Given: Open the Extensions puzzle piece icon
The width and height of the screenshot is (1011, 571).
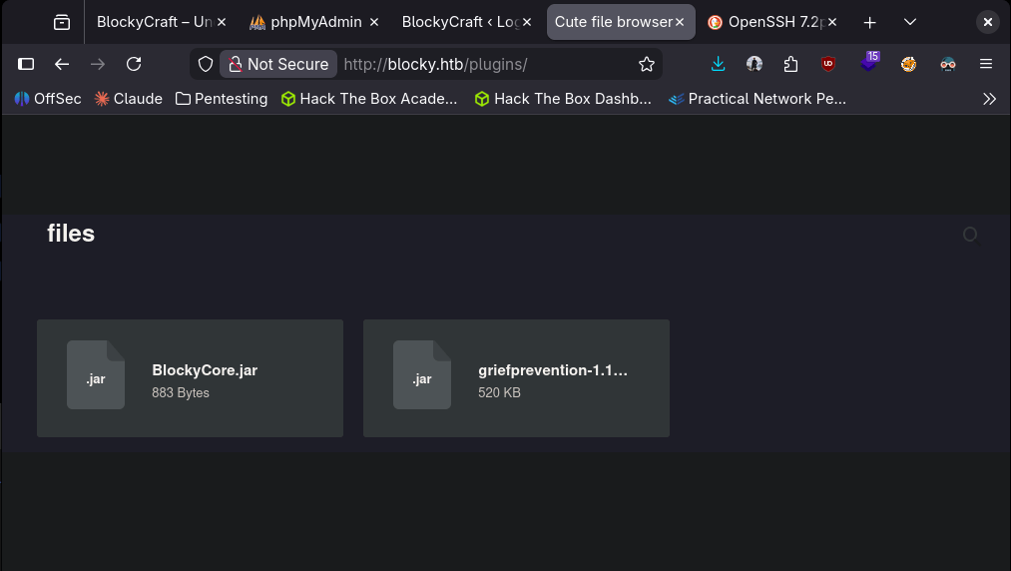Looking at the screenshot, I should pos(791,64).
